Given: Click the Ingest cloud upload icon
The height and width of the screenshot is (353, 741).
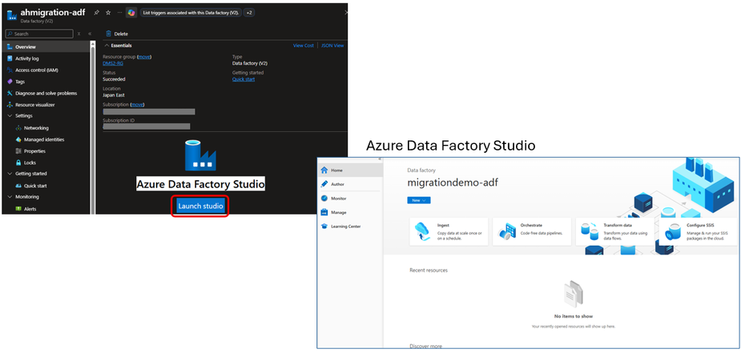Looking at the screenshot, I should 423,231.
